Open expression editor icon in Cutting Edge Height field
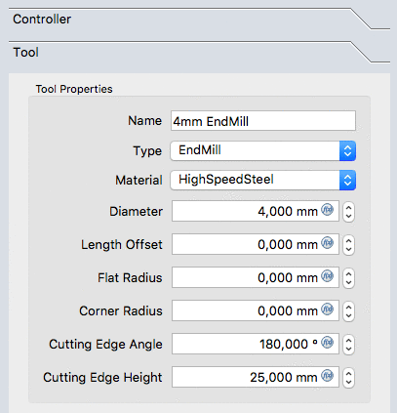This screenshot has width=397, height=413. click(x=328, y=376)
